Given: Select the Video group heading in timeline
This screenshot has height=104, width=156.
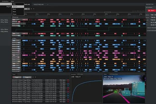Looking at the screenshot, I should [14, 38].
